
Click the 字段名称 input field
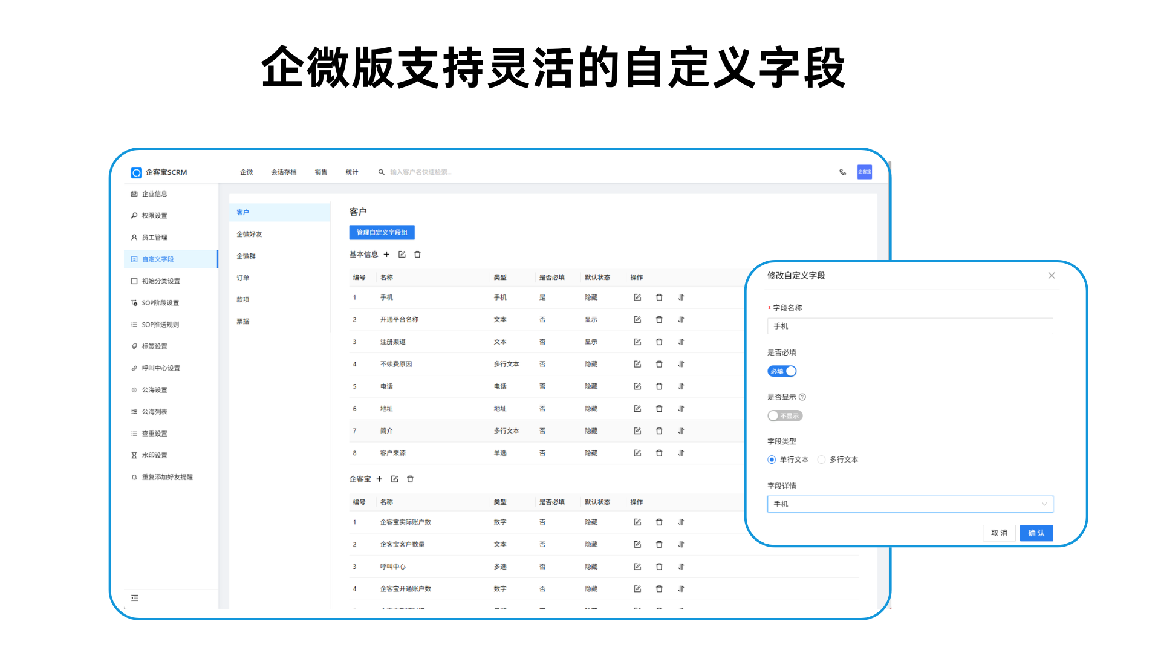coord(909,326)
